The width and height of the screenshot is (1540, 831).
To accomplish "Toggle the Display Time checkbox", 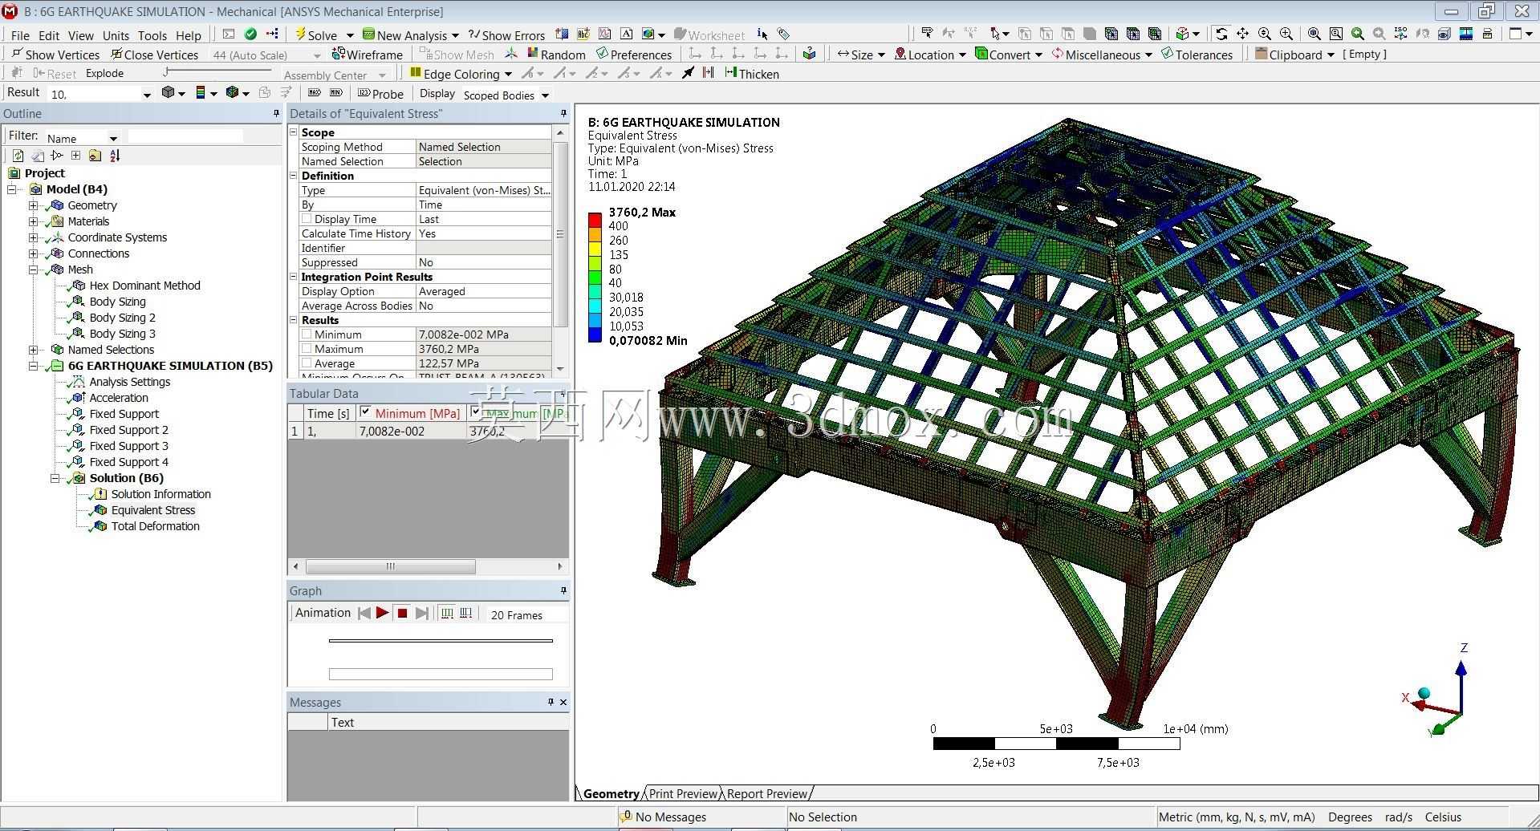I will coord(307,219).
